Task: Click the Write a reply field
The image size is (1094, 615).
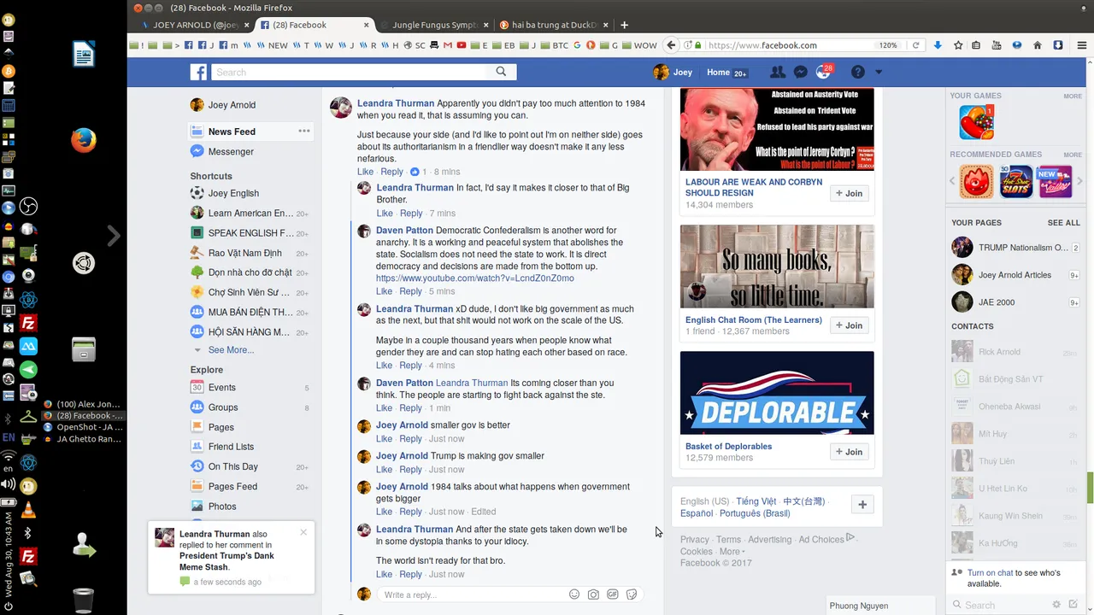Action: (470, 594)
